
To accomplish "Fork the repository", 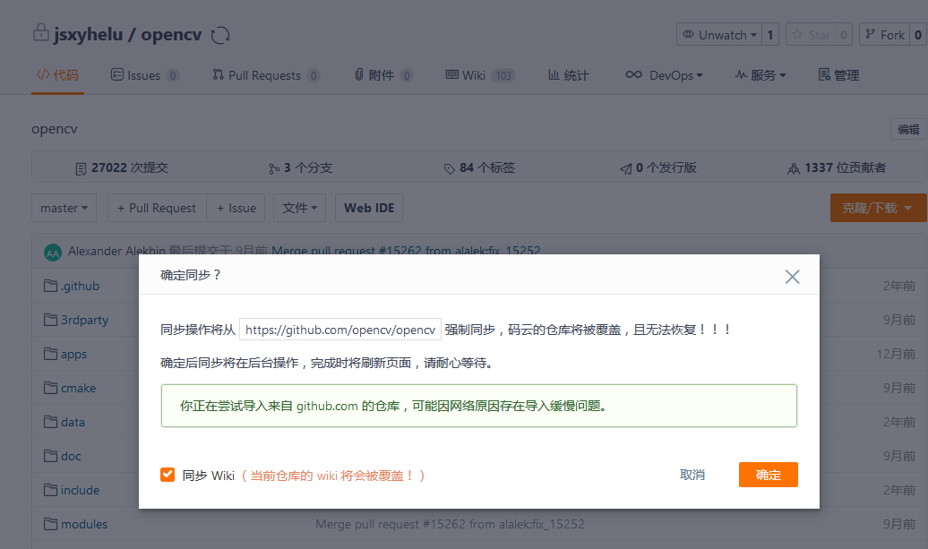I will (x=885, y=35).
